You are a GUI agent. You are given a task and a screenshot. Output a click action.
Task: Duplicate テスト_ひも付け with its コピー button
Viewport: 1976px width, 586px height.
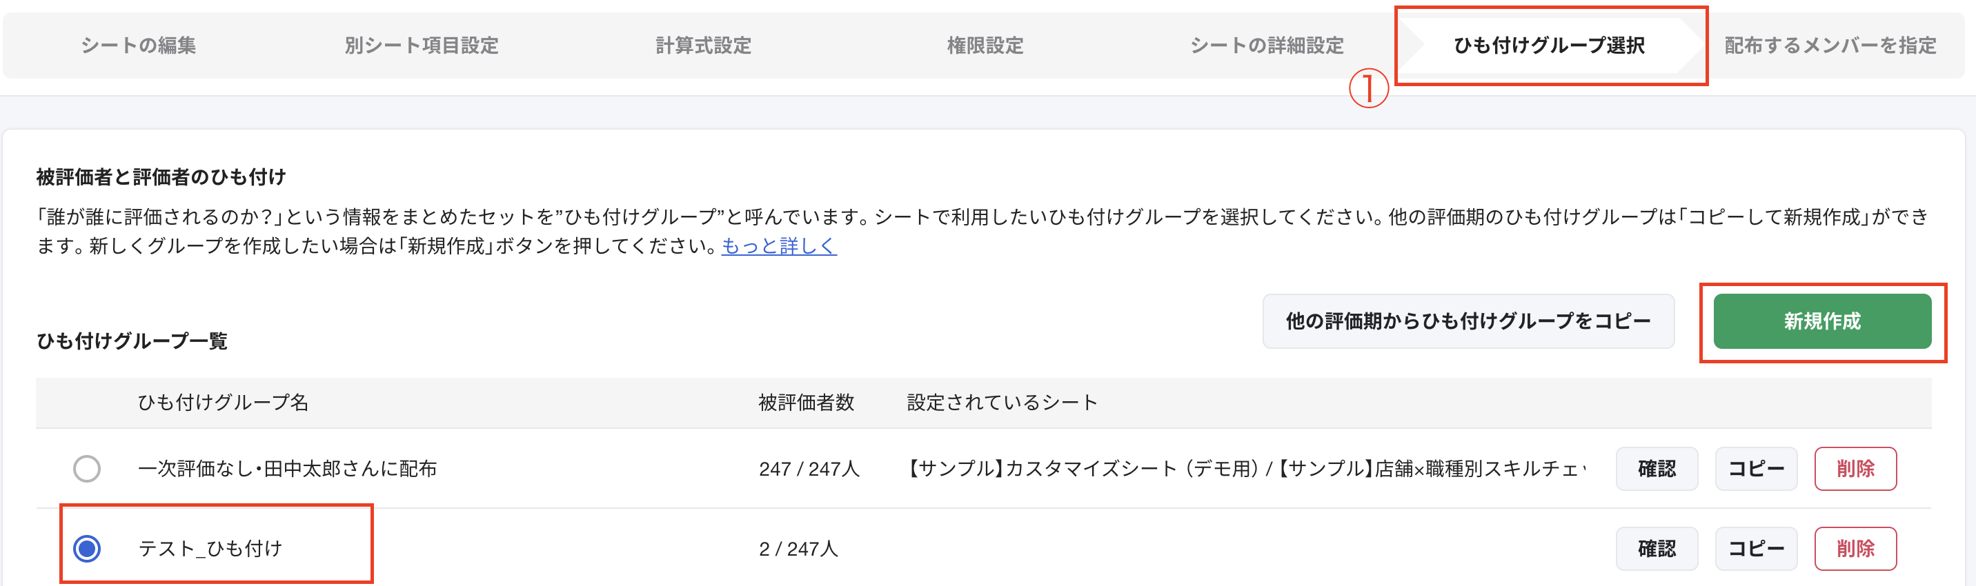1756,549
